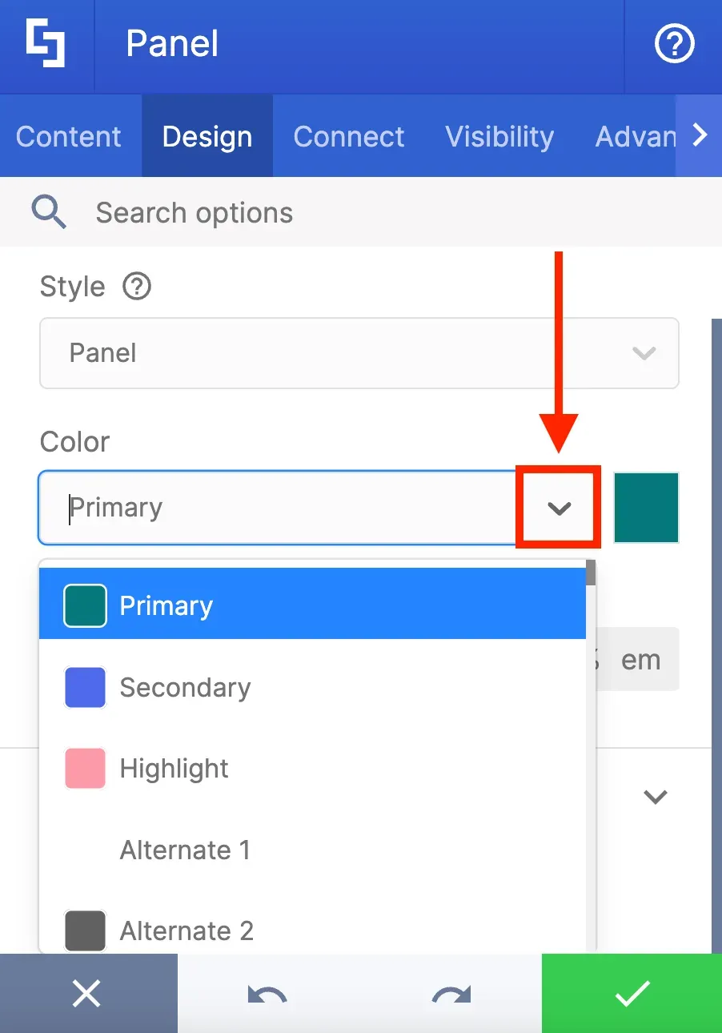This screenshot has height=1033, width=722.
Task: Choose Secondary color option
Action: coord(312,688)
